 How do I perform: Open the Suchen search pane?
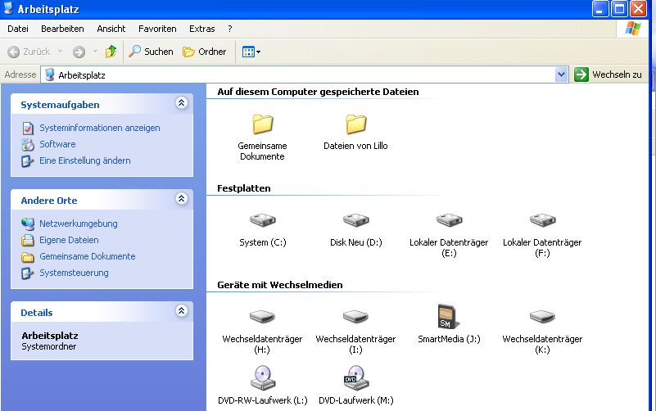(151, 52)
